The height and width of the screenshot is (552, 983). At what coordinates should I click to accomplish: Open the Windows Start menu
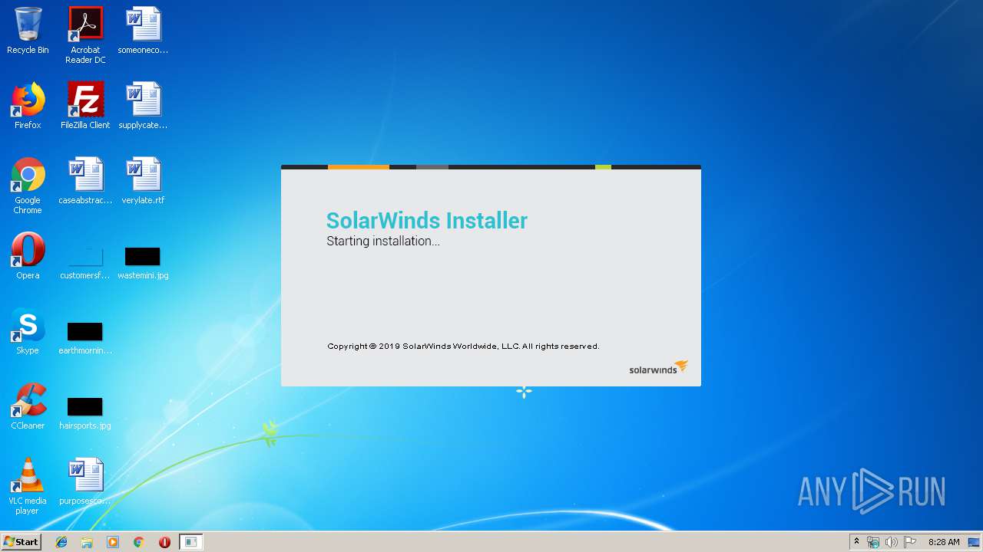22,542
